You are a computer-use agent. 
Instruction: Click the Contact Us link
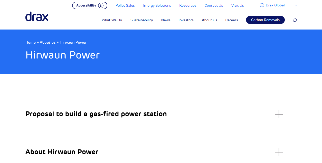(214, 5)
